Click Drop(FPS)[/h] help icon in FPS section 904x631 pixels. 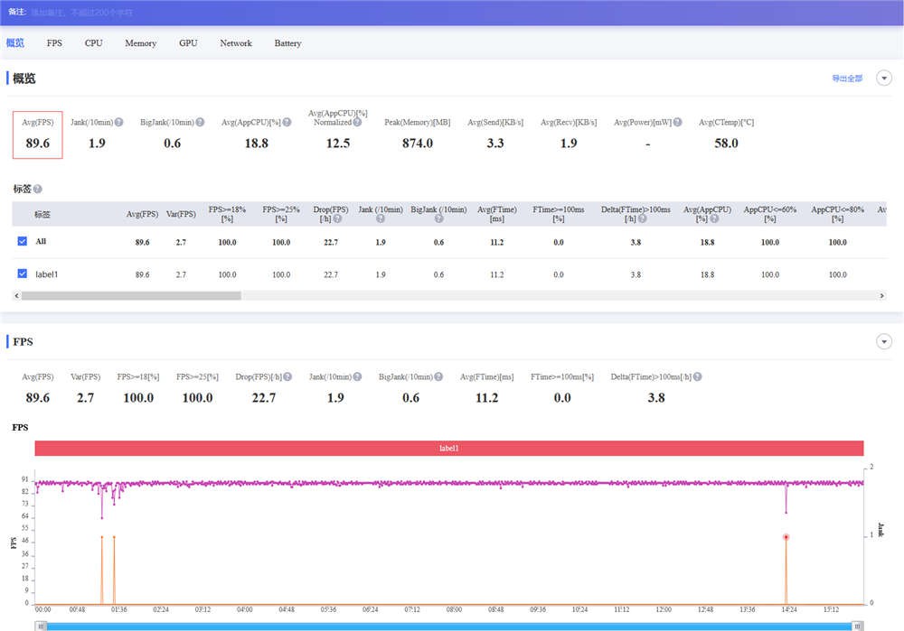point(287,376)
